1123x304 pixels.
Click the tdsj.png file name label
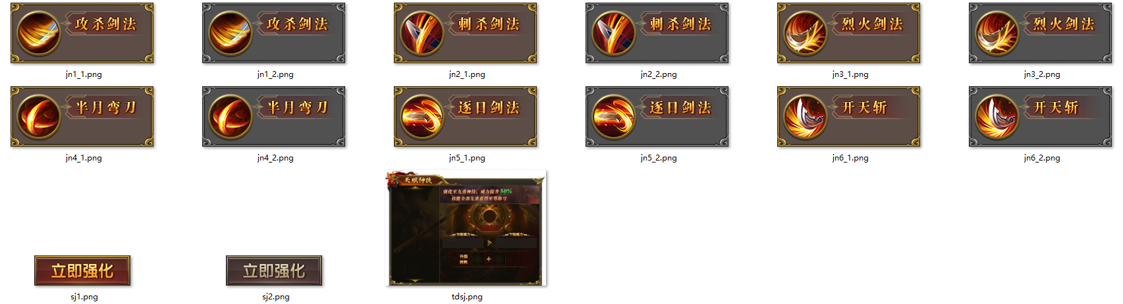[467, 297]
